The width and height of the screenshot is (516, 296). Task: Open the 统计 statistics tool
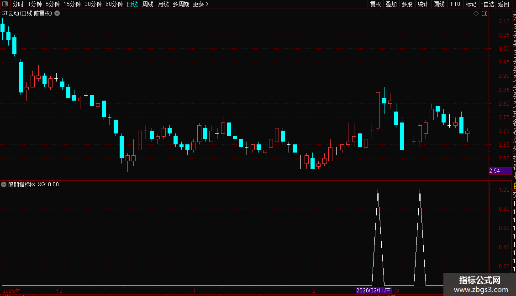423,4
